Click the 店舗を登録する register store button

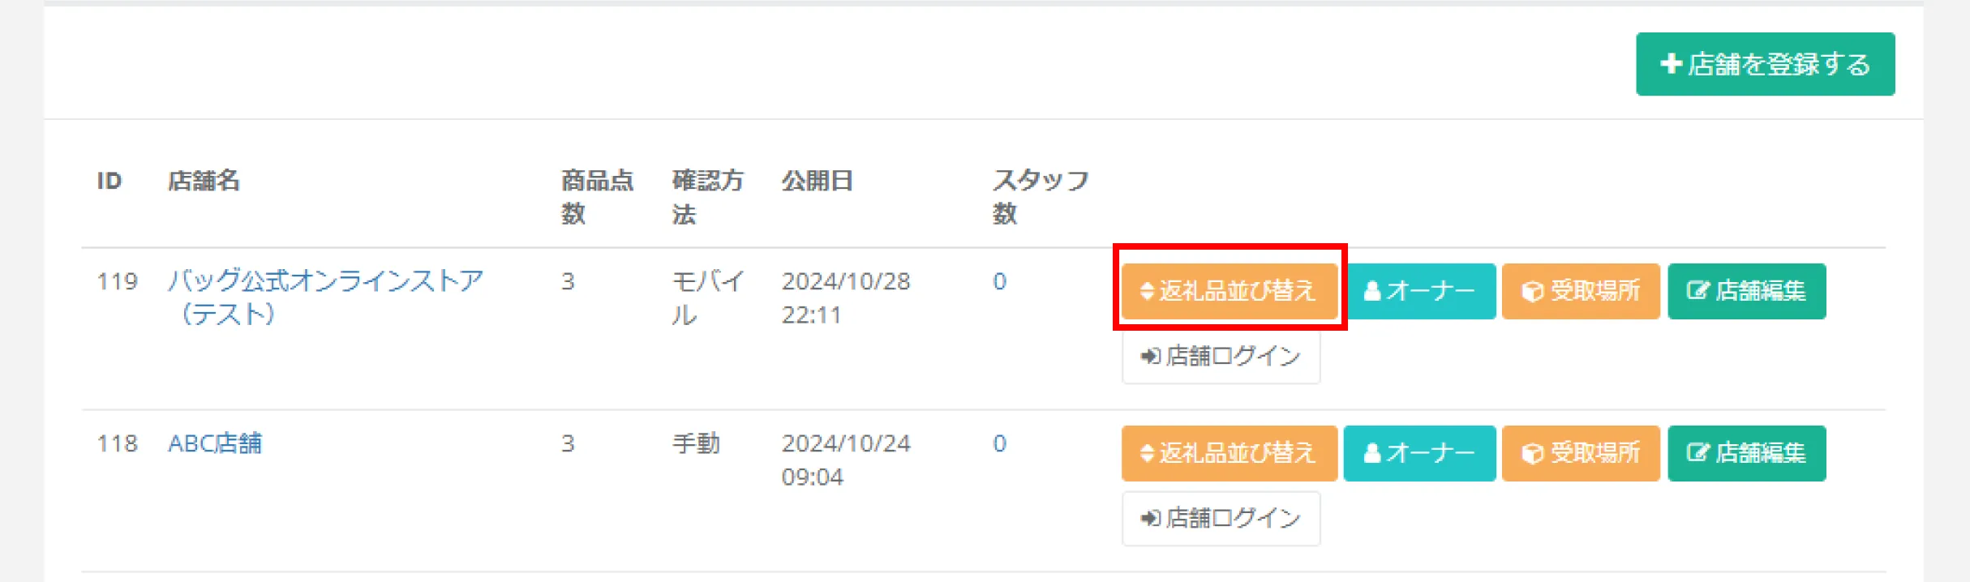(x=1765, y=64)
